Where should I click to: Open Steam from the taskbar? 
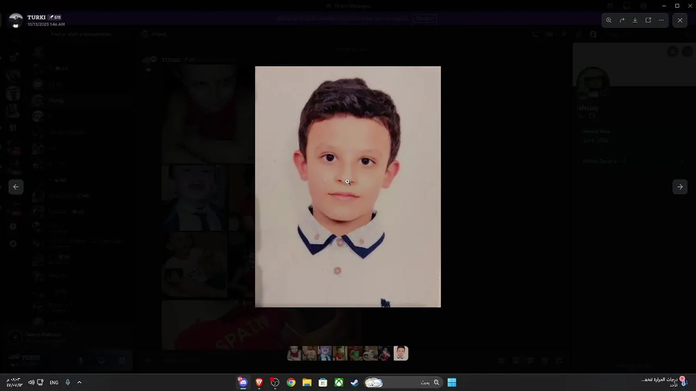point(355,382)
